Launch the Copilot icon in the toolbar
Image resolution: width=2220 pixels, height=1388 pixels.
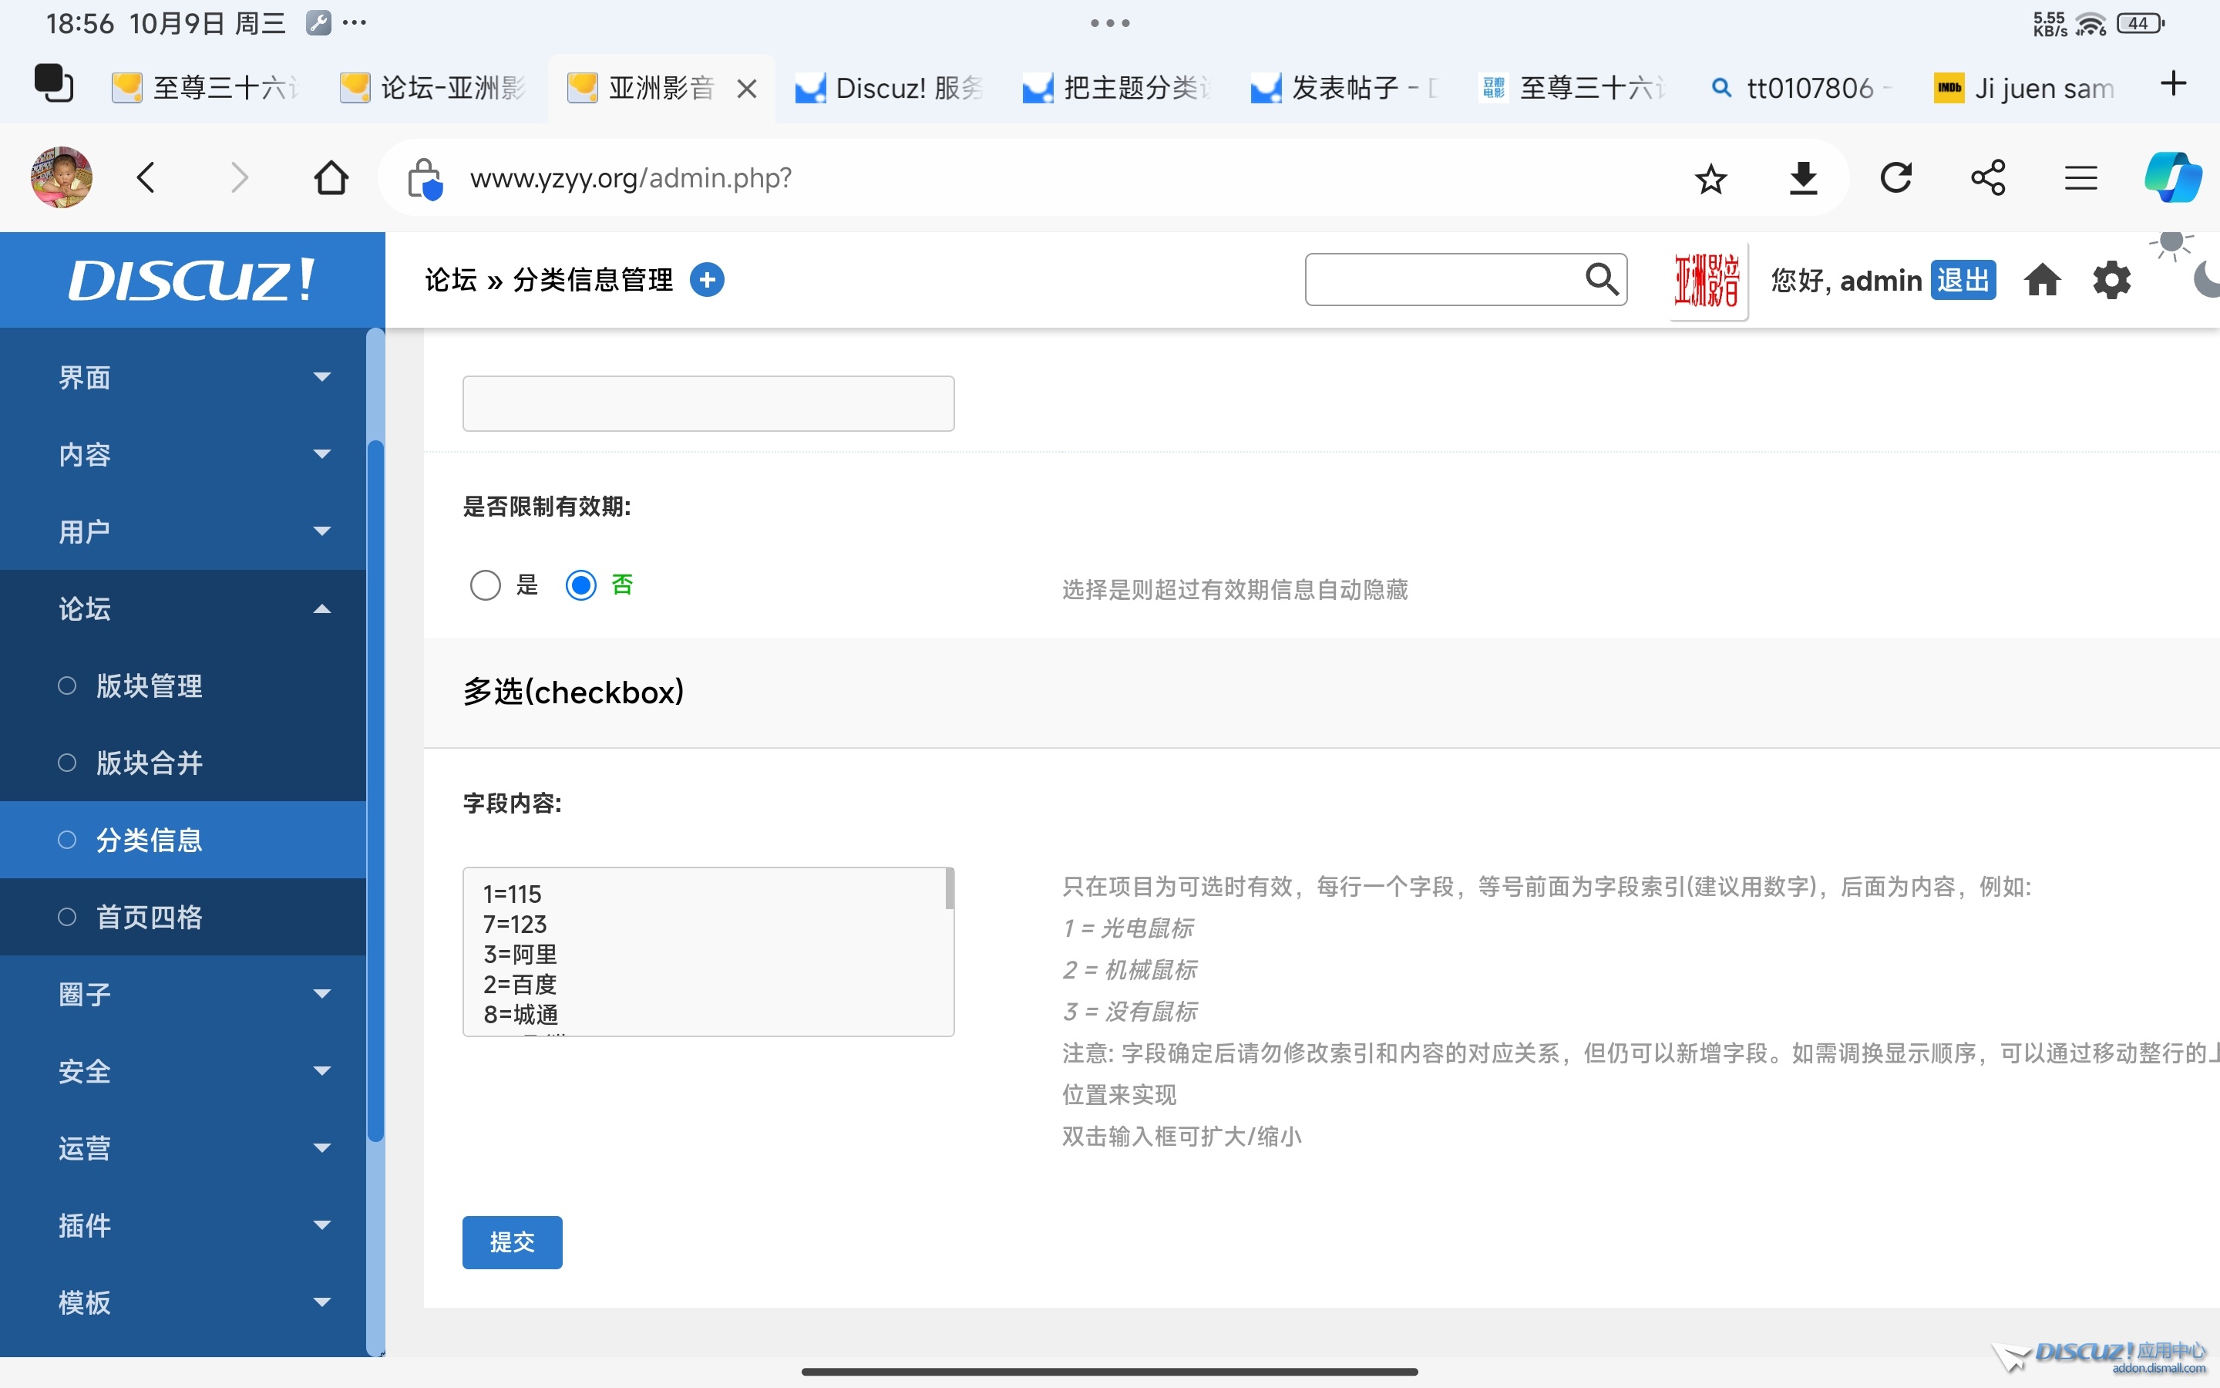[x=2173, y=177]
